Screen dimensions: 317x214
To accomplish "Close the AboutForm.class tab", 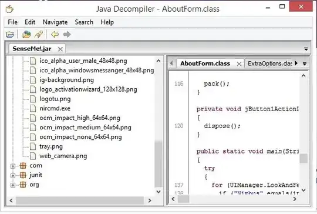I will 239,63.
